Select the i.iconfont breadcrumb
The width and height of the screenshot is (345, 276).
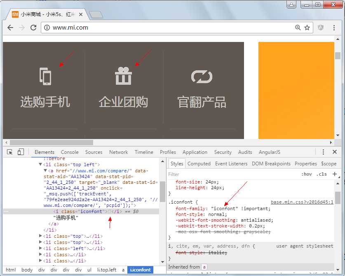(x=141, y=270)
